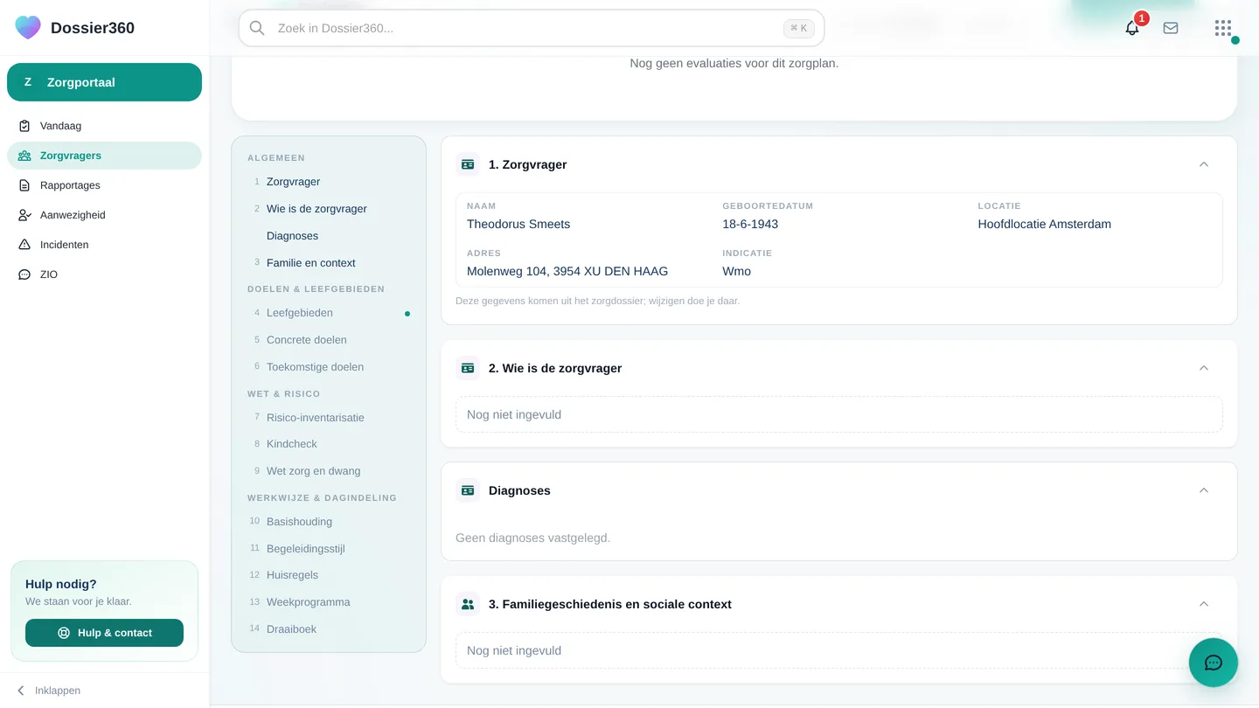Jump to Weekprogramma in the outline
Screen dimensions: 1259x708
[329, 602]
